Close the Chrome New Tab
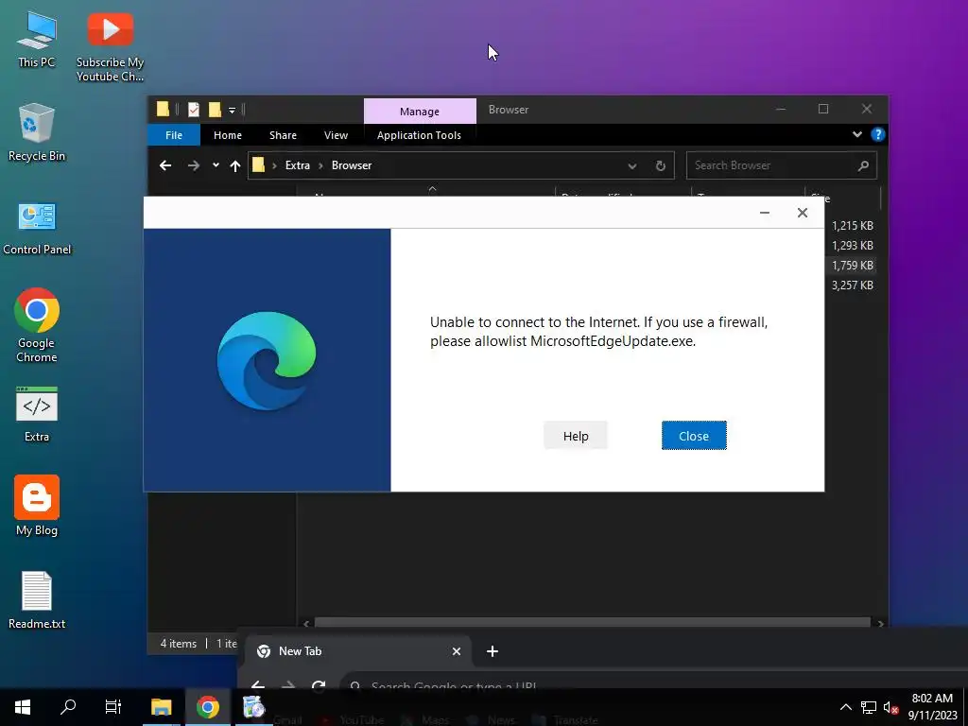The width and height of the screenshot is (968, 726). tap(457, 651)
